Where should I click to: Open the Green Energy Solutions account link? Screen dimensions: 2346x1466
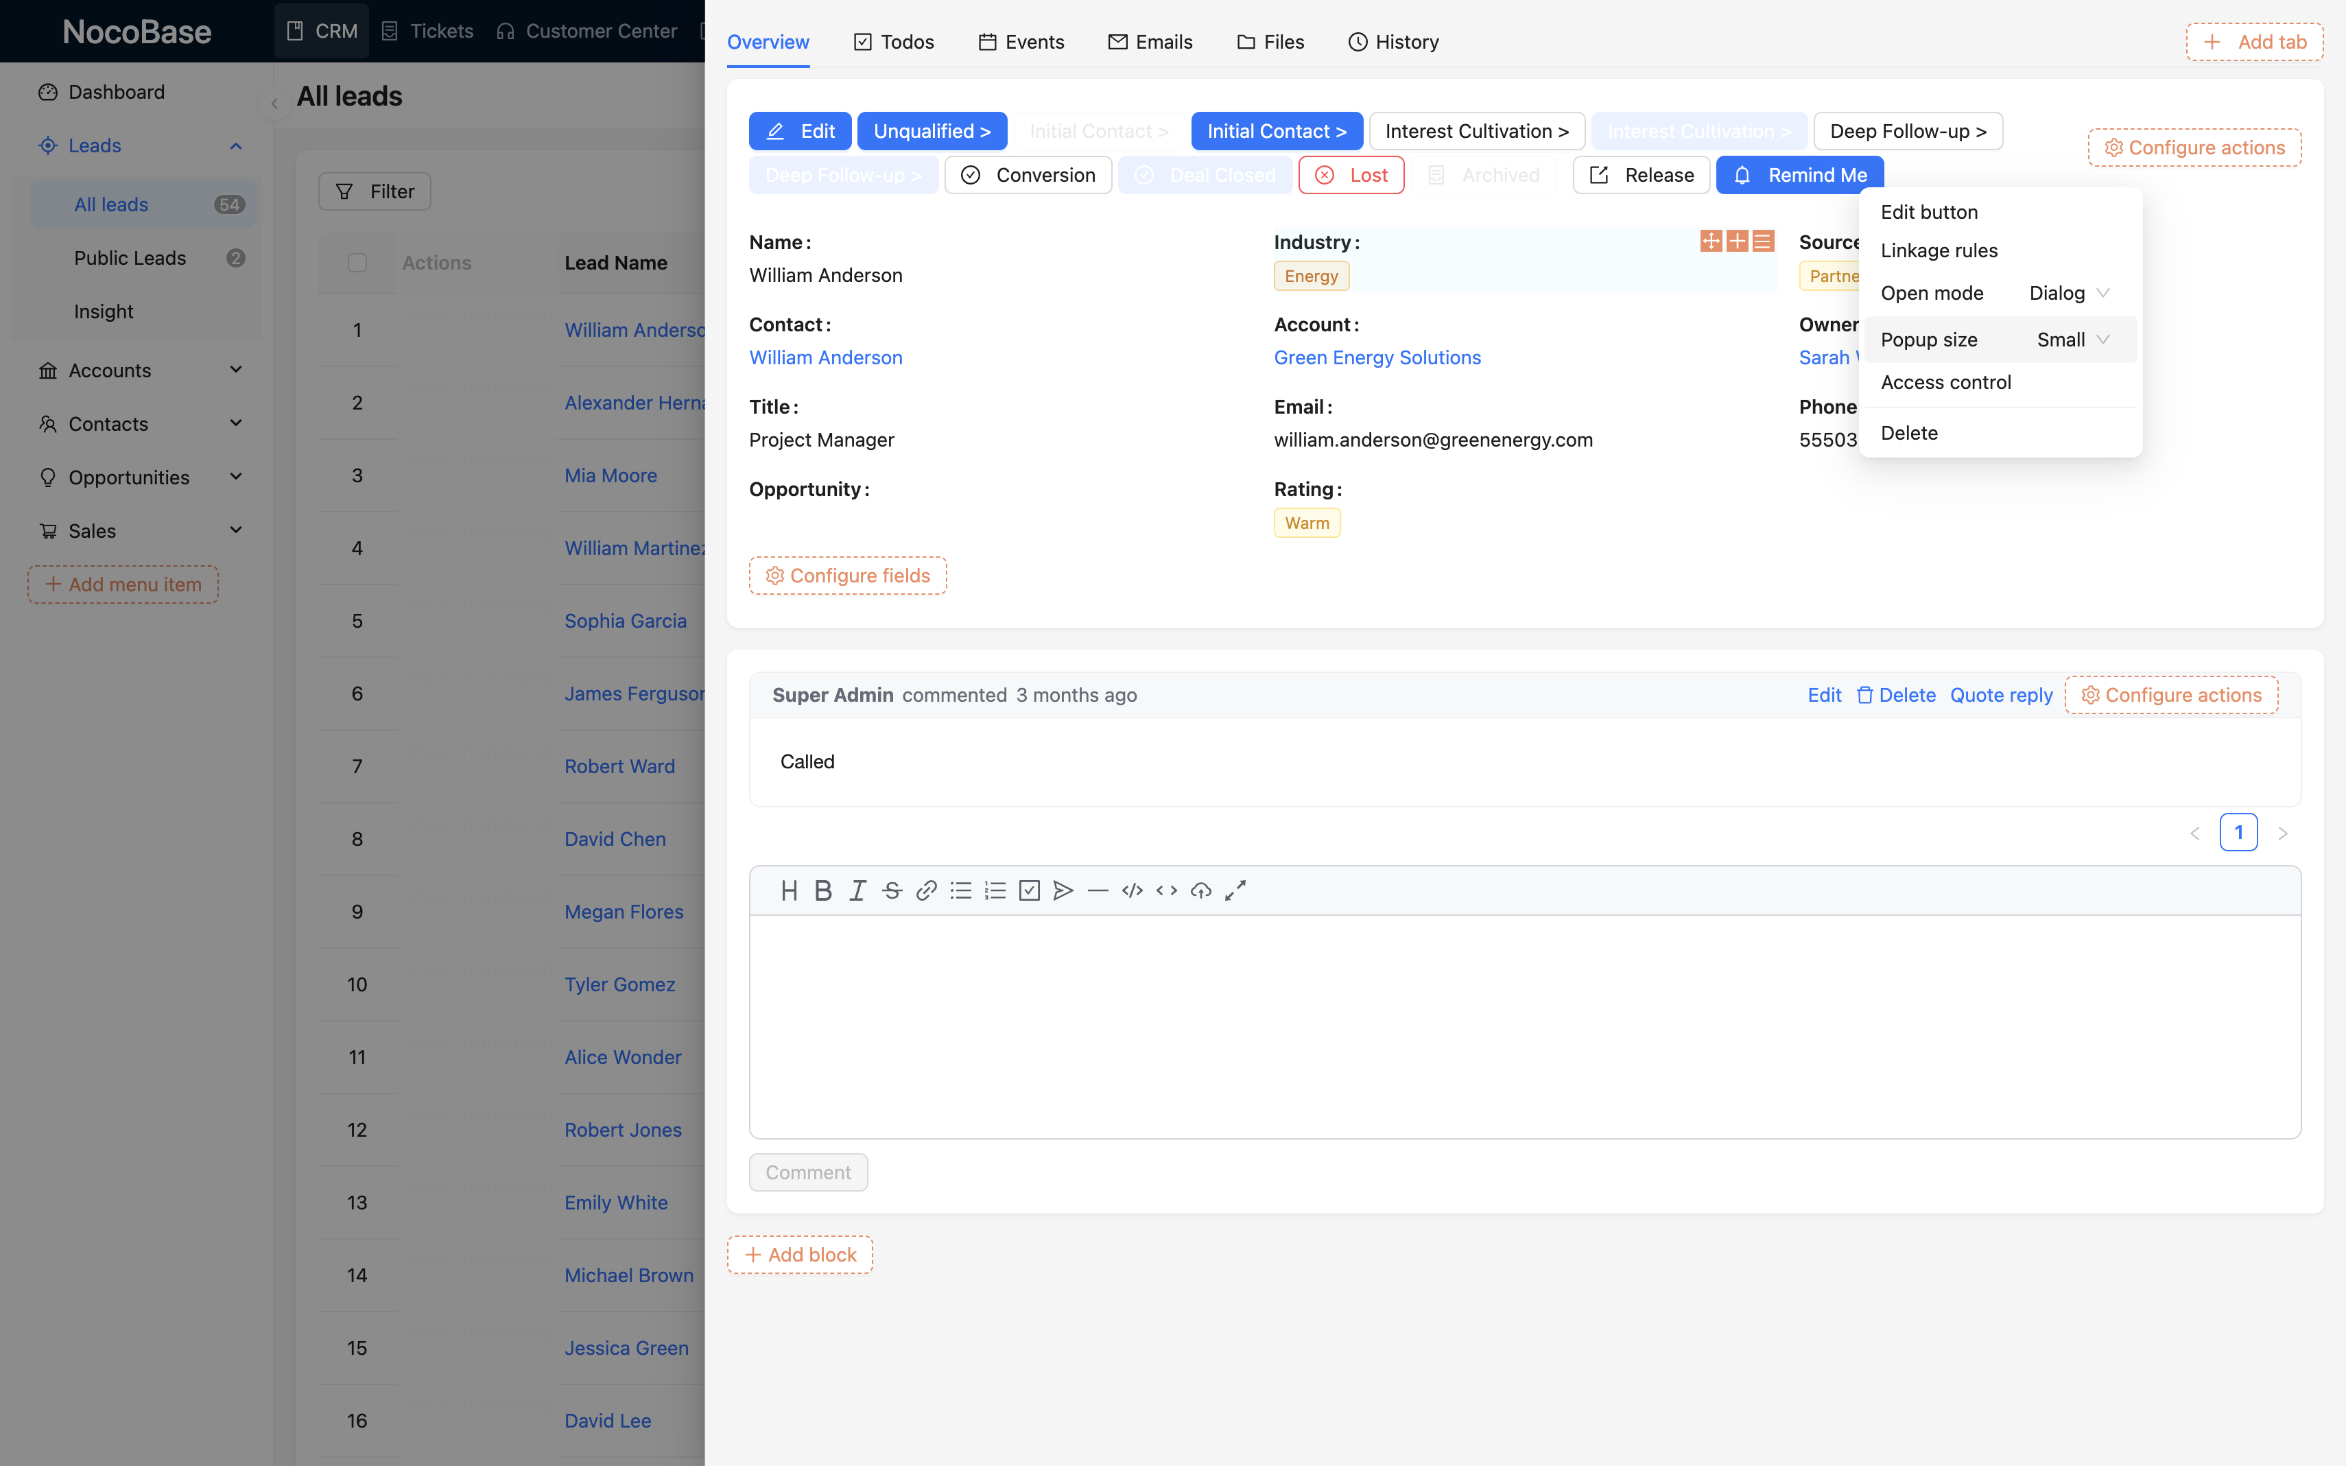pos(1377,357)
